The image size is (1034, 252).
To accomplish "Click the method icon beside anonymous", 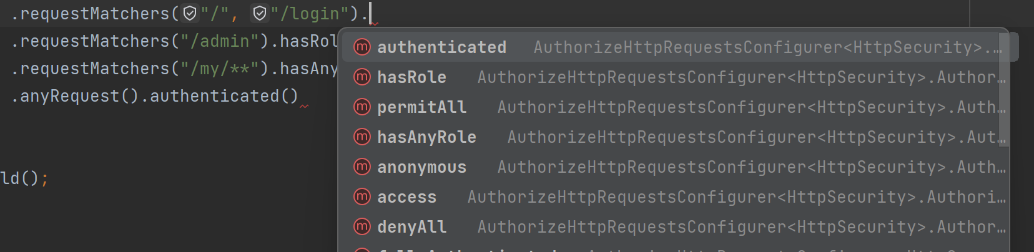I will point(362,167).
